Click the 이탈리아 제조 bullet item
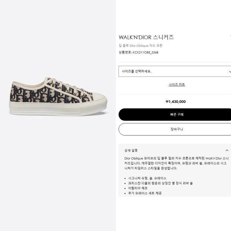This screenshot has height=231, width=231. pos(138,188)
